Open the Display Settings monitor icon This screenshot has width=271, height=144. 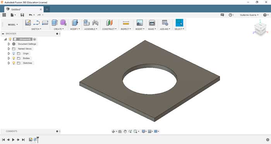pos(144,132)
